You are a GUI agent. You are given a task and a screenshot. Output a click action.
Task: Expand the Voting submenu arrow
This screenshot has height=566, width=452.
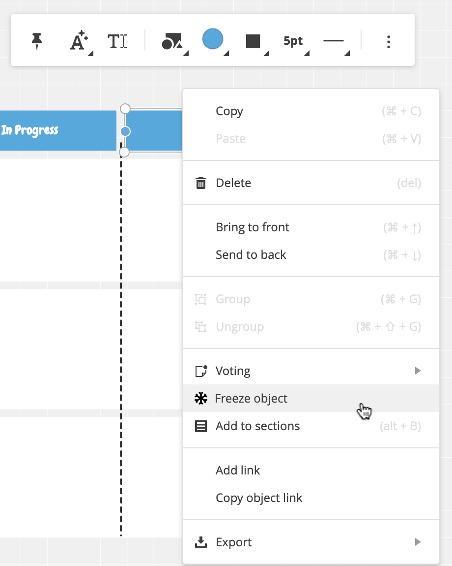coord(418,371)
